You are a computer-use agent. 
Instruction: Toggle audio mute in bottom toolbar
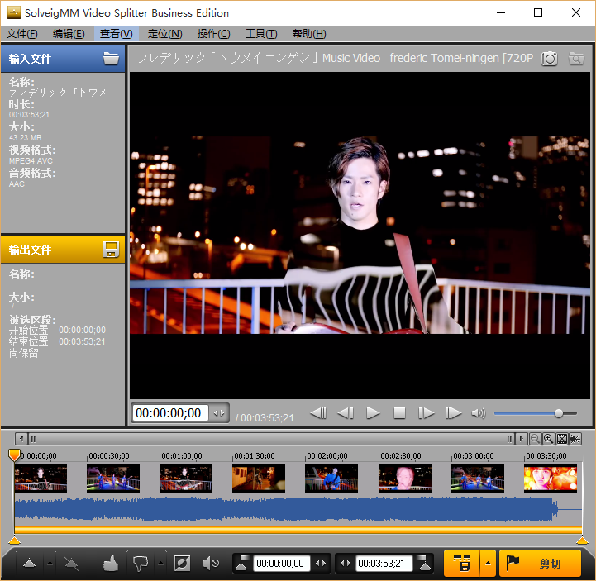point(211,564)
